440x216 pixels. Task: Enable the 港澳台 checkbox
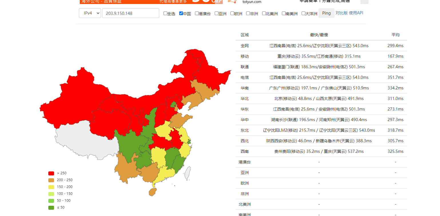tap(197, 13)
